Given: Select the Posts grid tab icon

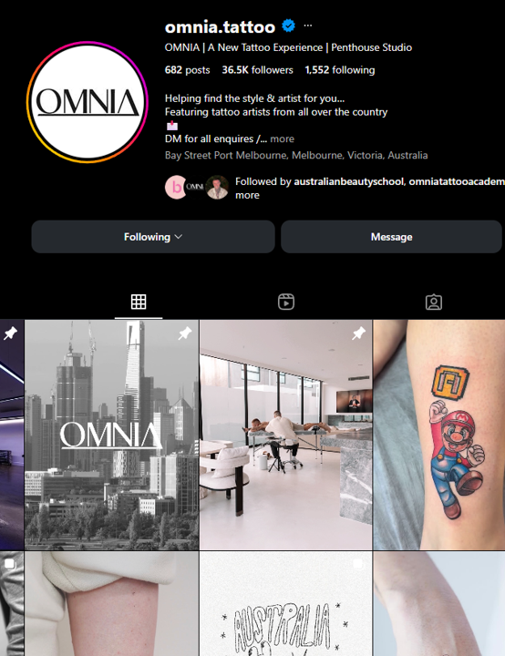Looking at the screenshot, I should point(139,302).
